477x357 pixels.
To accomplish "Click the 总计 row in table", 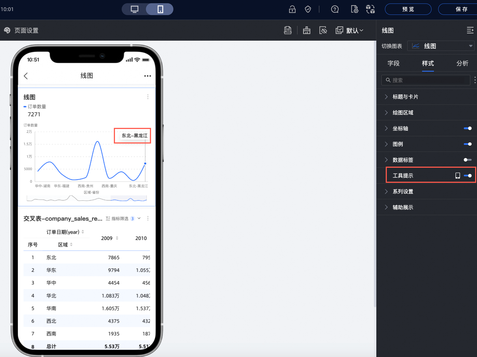I will click(x=87, y=346).
